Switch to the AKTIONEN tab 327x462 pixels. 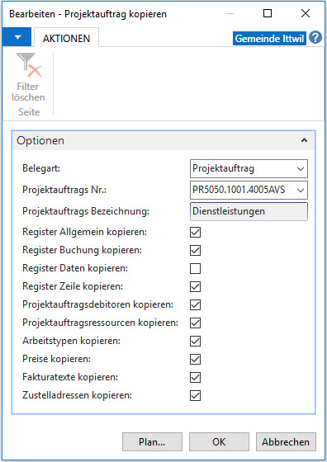tap(66, 38)
